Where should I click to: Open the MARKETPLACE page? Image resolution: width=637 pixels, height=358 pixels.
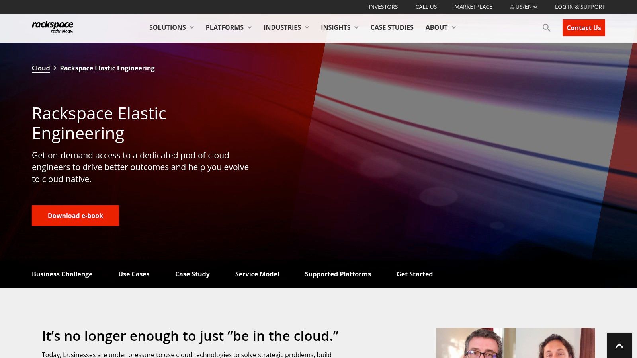pyautogui.click(x=473, y=7)
